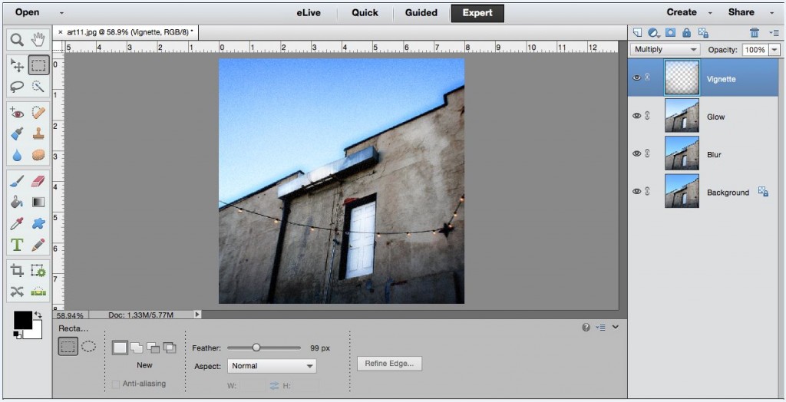786x402 pixels.
Task: Switch to eLive mode
Action: [x=309, y=13]
